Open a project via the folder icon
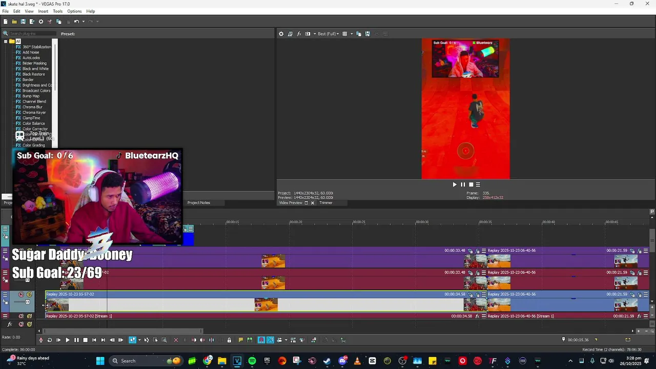Image resolution: width=656 pixels, height=369 pixels. [x=14, y=22]
